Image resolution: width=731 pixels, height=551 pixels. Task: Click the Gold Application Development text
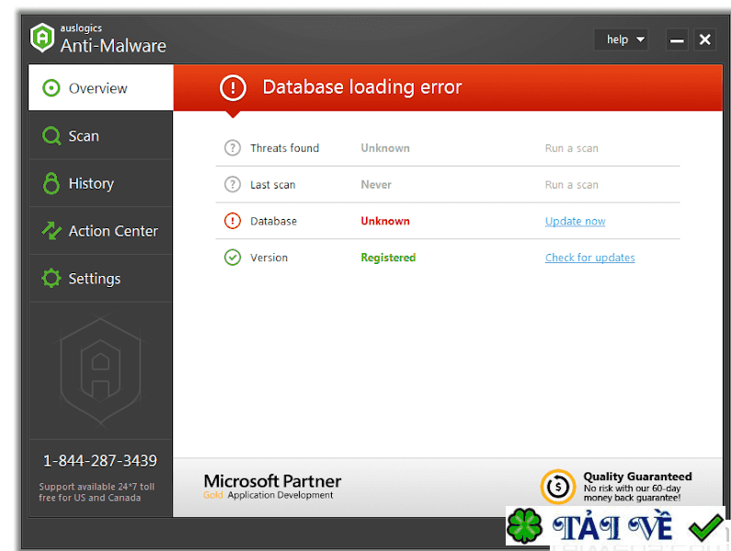click(268, 495)
